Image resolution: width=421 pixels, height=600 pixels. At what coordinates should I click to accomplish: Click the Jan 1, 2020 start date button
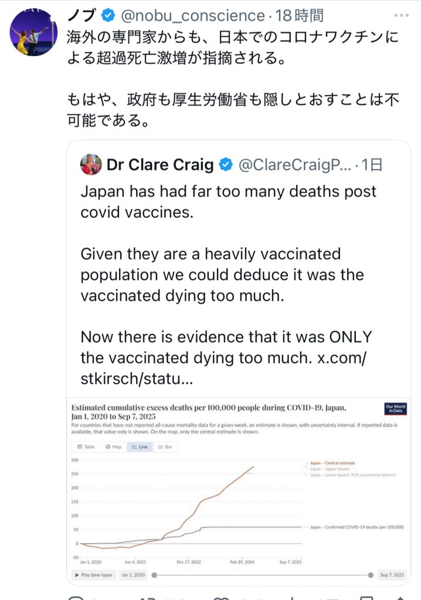click(x=134, y=575)
